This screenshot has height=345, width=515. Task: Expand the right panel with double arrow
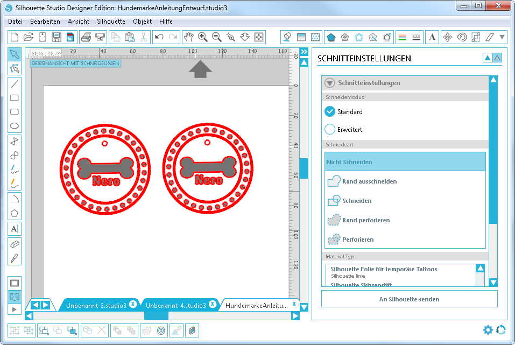pyautogui.click(x=304, y=52)
